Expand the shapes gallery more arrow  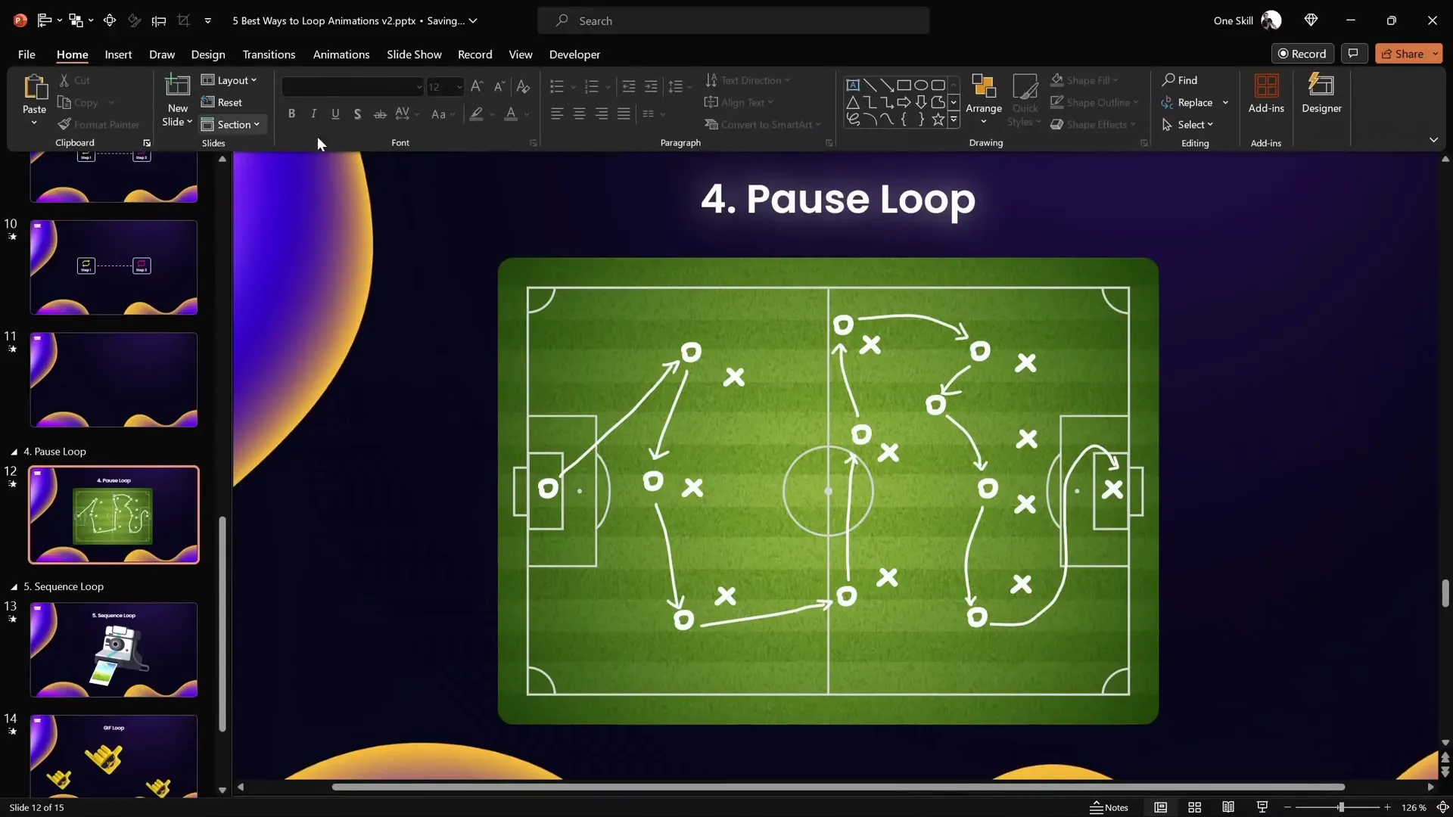pos(954,120)
